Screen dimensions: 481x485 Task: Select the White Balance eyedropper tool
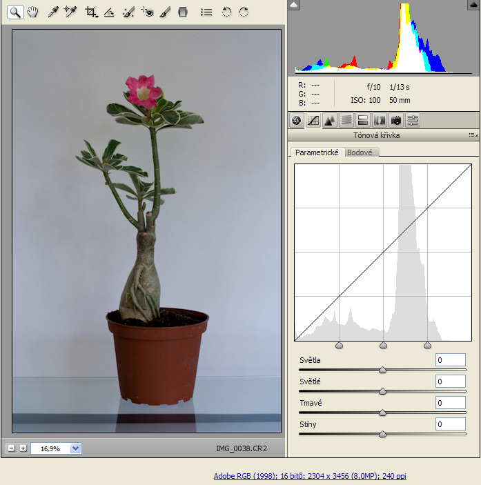[x=53, y=12]
